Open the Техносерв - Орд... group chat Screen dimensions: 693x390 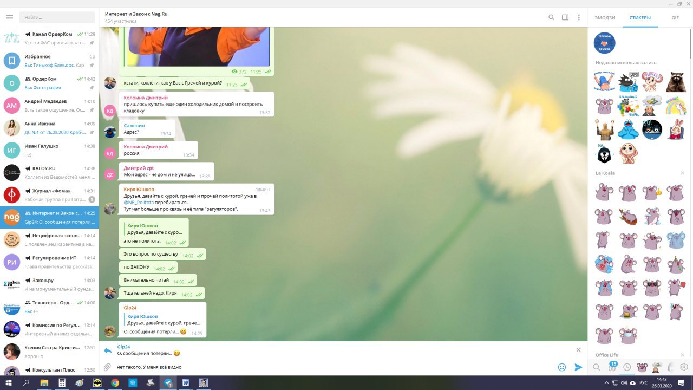click(49, 307)
